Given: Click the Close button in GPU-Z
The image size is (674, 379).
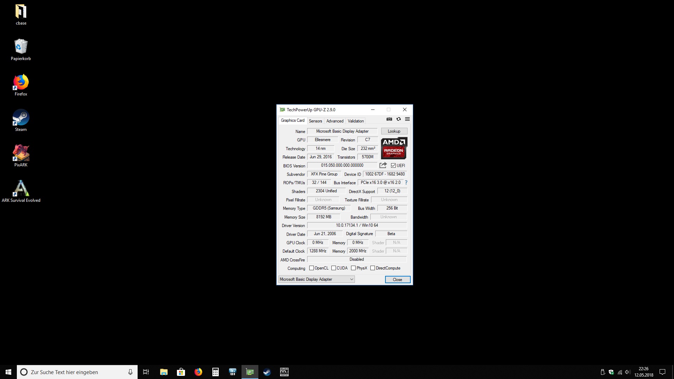Looking at the screenshot, I should [397, 280].
